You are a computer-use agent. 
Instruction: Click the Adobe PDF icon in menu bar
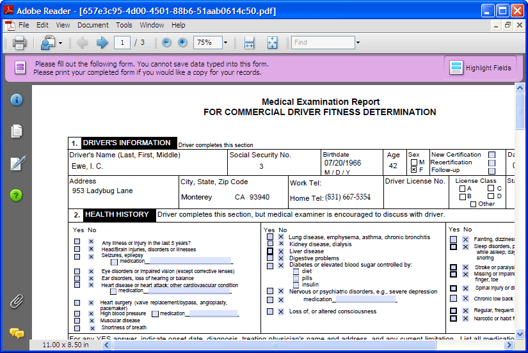(10, 25)
